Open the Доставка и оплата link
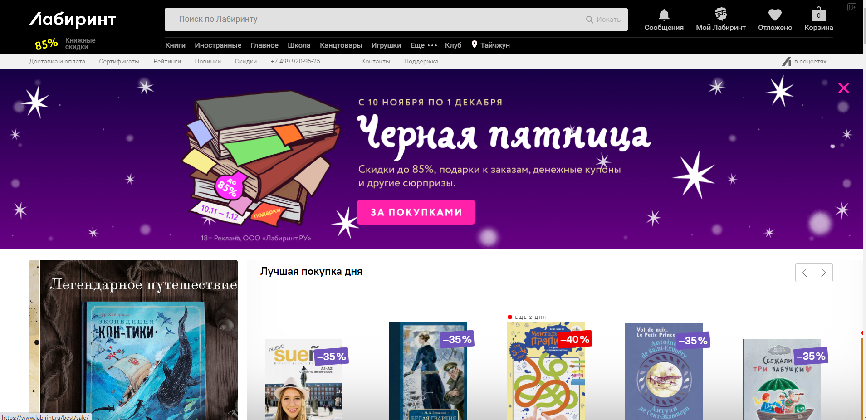This screenshot has height=420, width=866. click(x=57, y=62)
